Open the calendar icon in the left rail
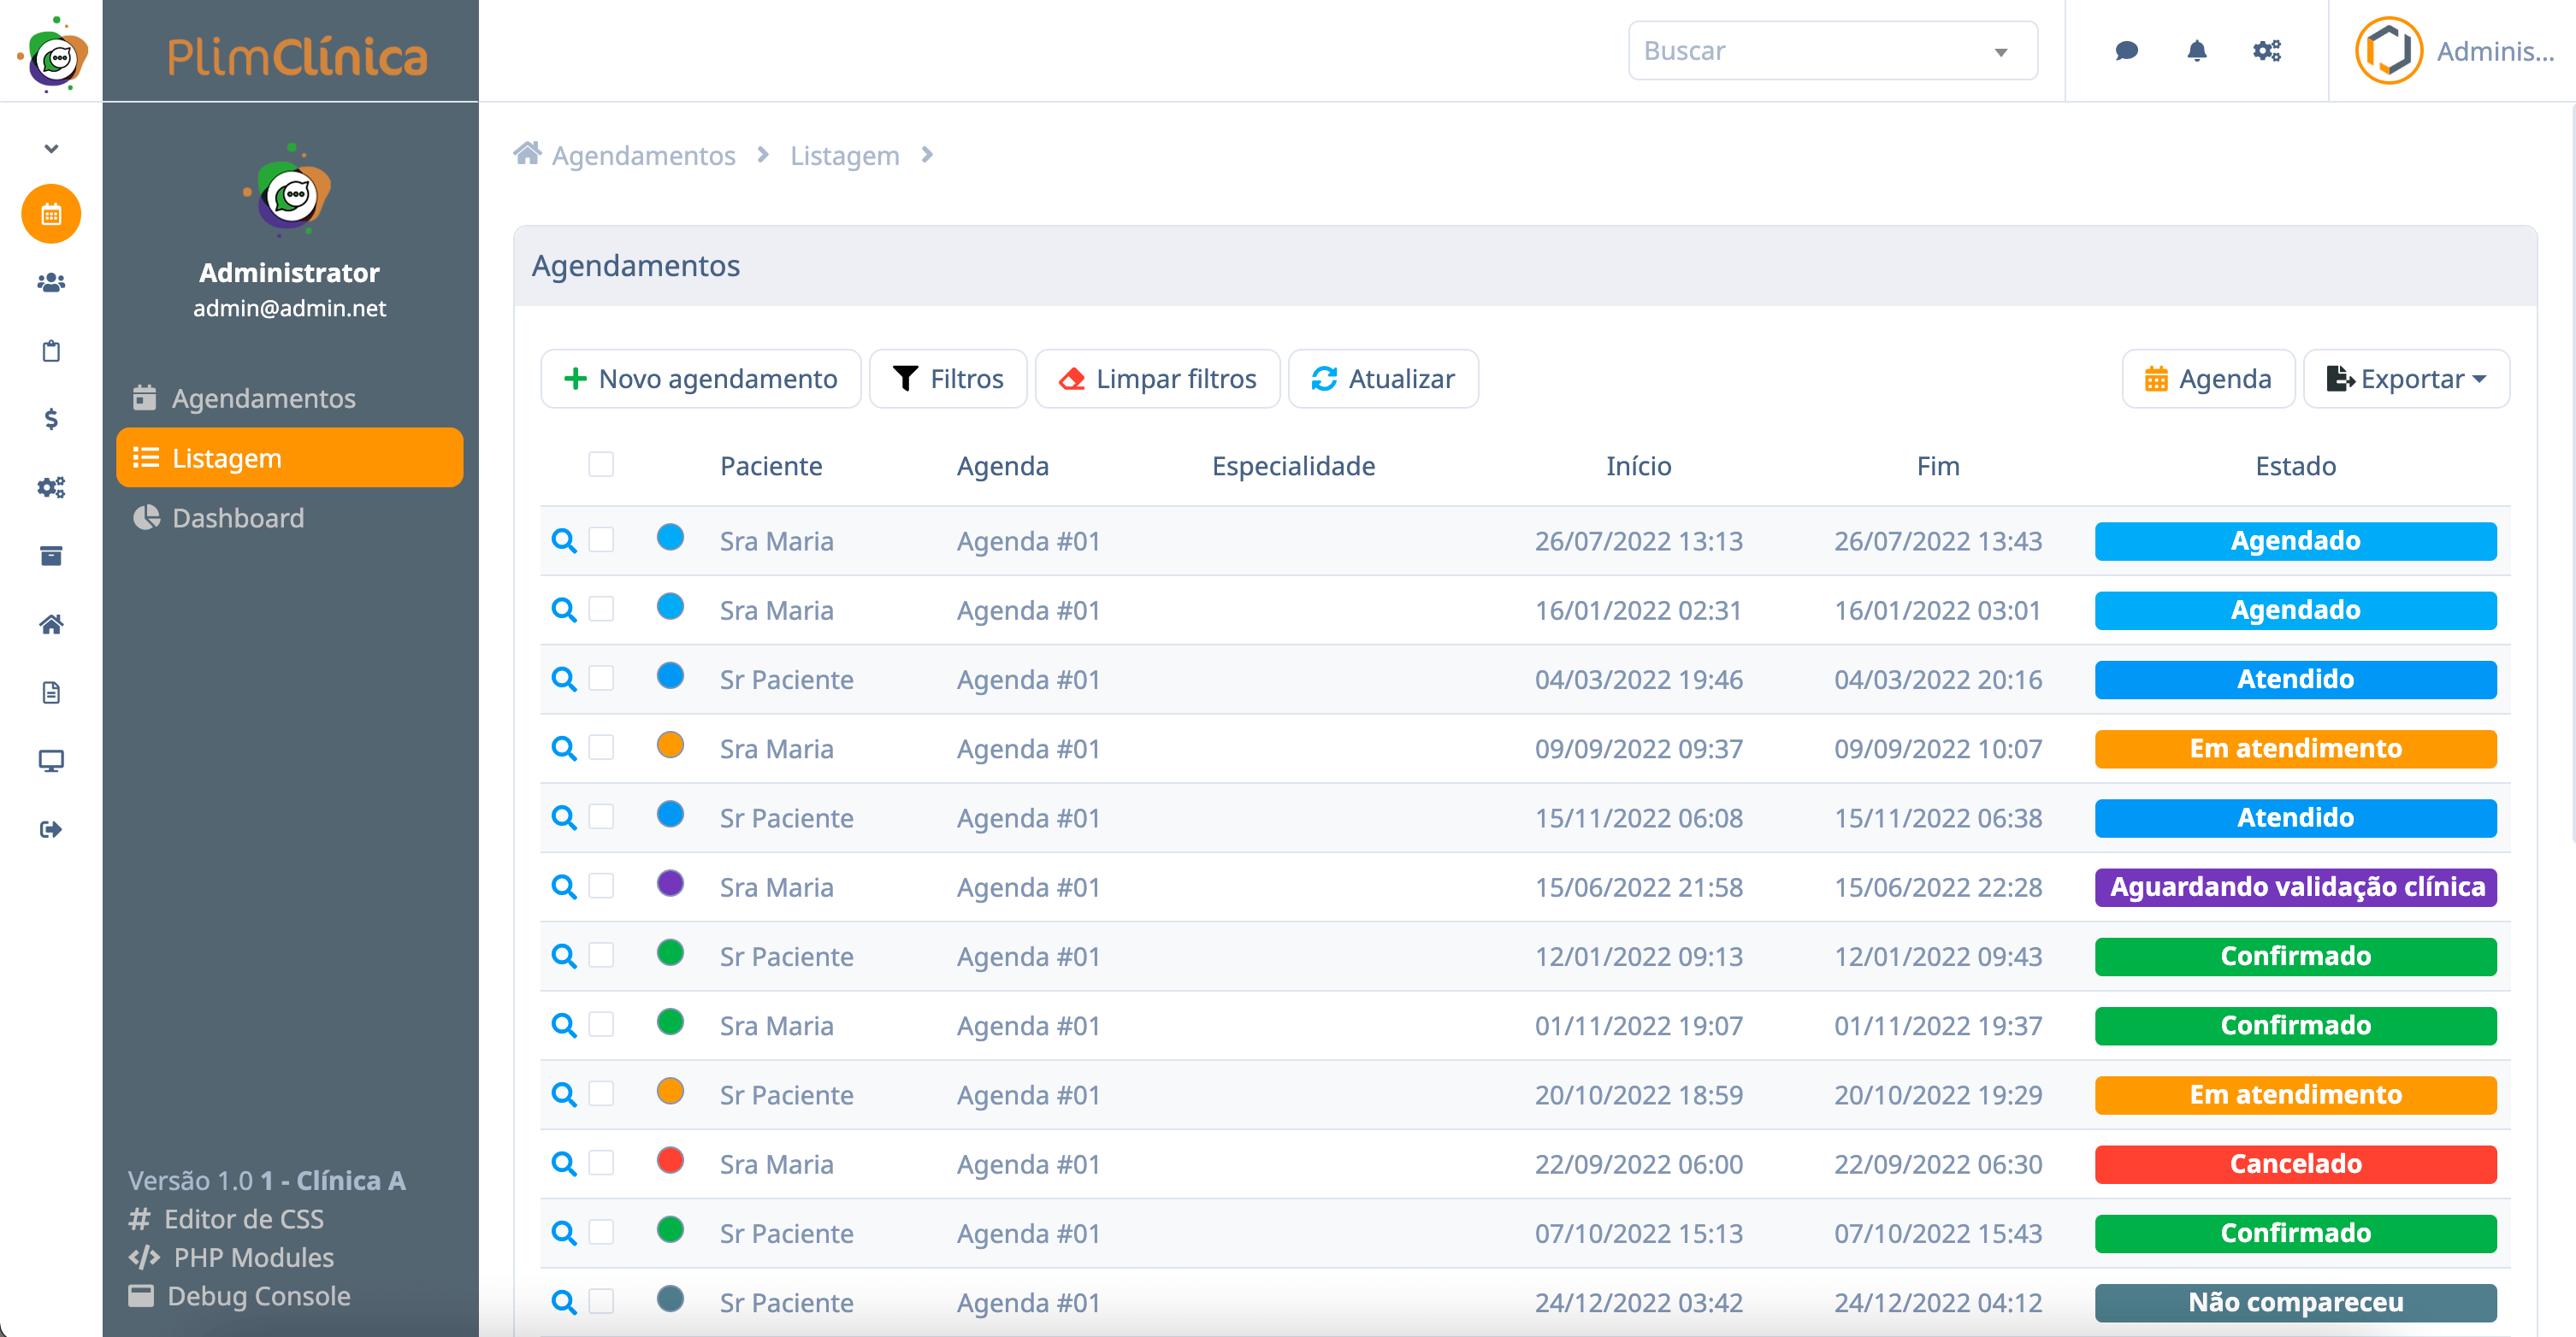The image size is (2576, 1337). coord(51,214)
